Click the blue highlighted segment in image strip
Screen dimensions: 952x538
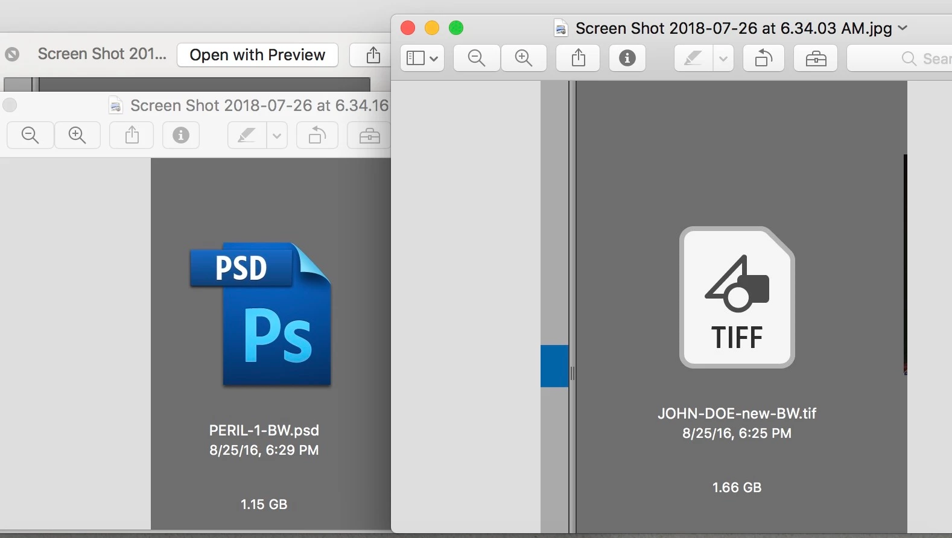554,366
